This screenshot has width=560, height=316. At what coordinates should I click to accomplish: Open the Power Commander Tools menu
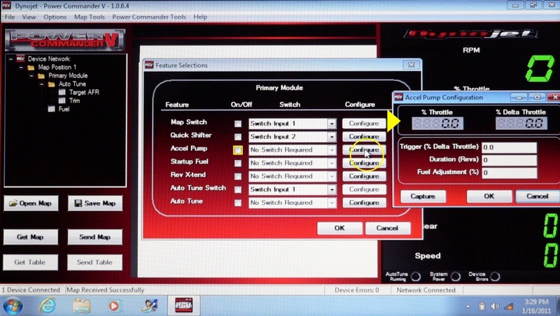[x=148, y=16]
